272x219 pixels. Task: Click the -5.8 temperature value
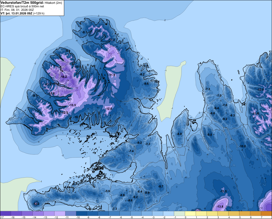coord(146,66)
